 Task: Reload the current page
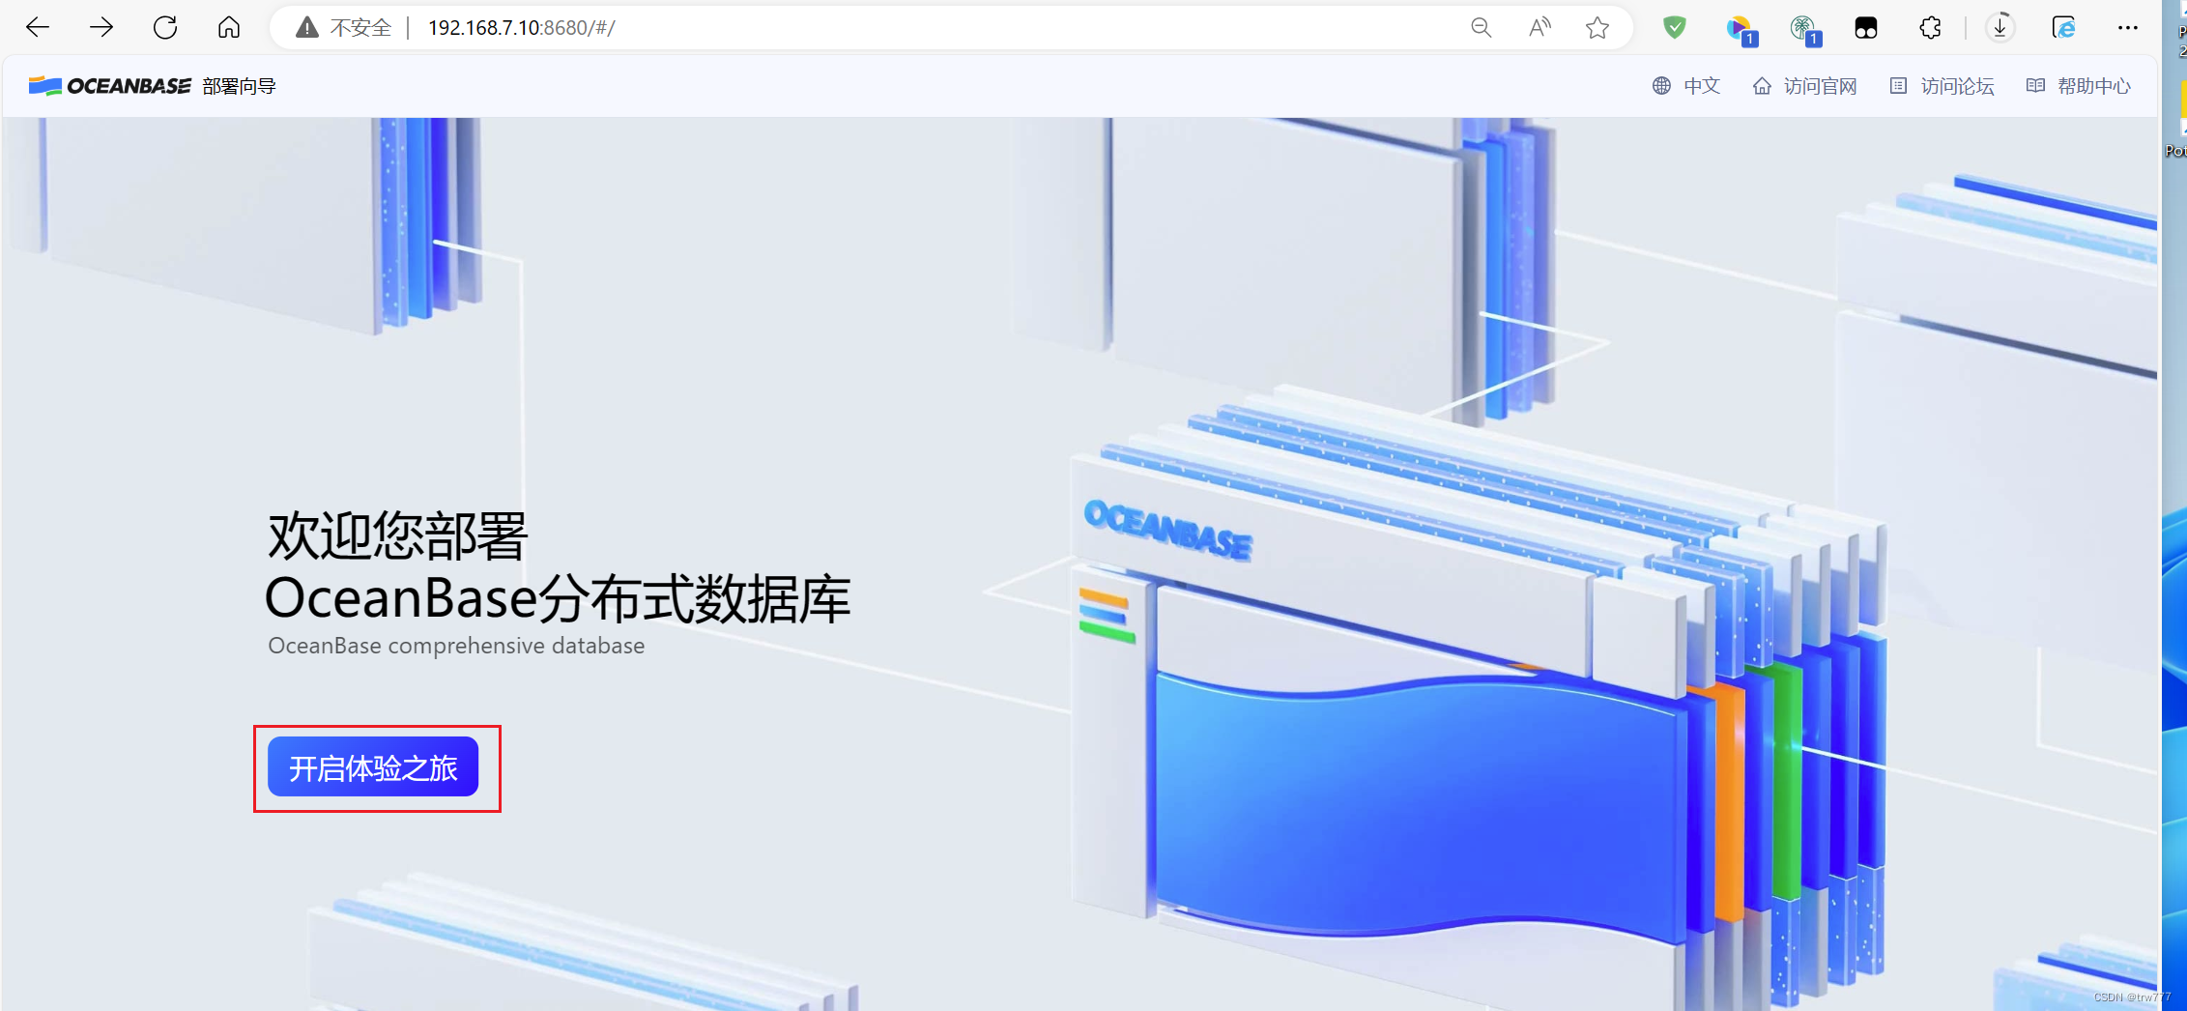tap(165, 28)
